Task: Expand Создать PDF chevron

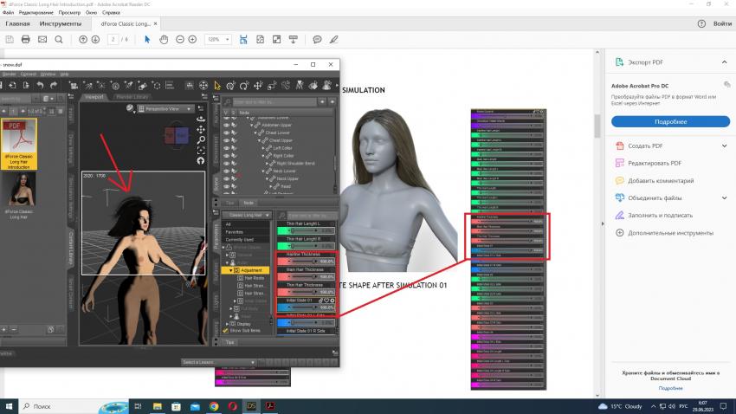Action: [724, 146]
